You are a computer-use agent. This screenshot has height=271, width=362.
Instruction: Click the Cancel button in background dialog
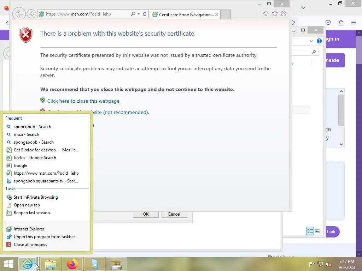174,214
